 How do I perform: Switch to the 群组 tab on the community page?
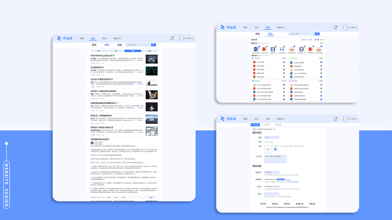[x=94, y=45]
